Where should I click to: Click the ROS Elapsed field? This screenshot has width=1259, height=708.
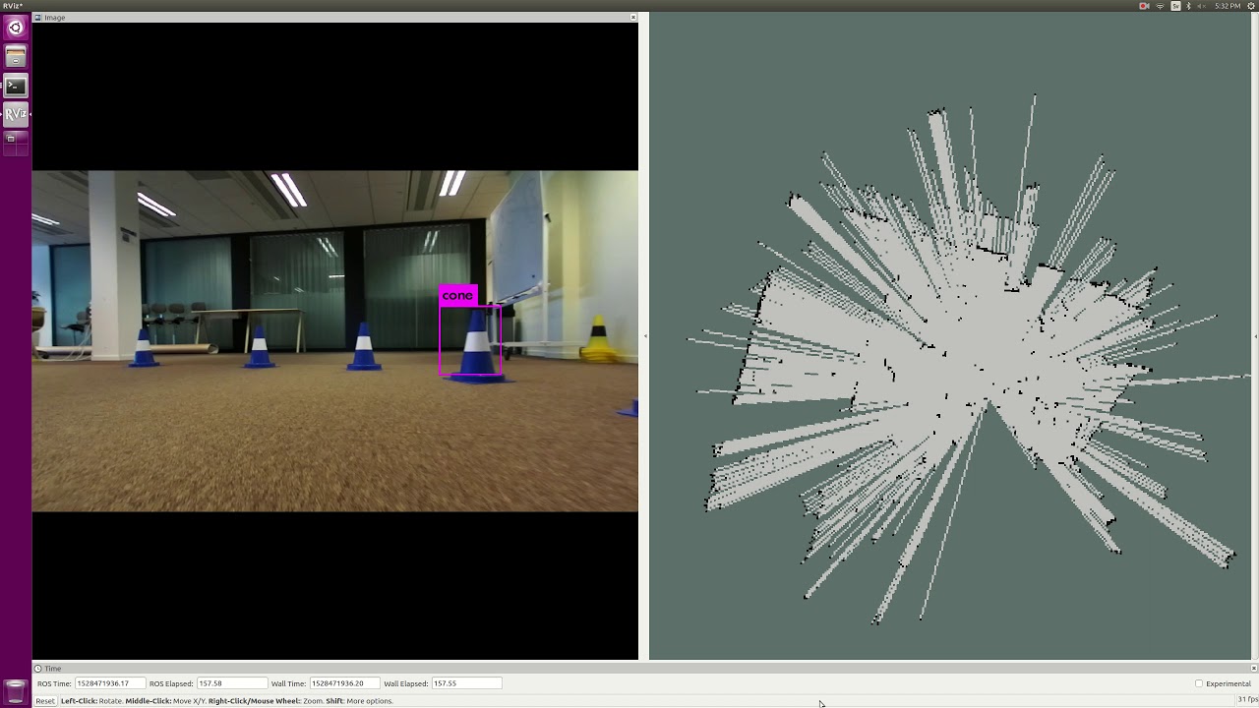tap(231, 683)
